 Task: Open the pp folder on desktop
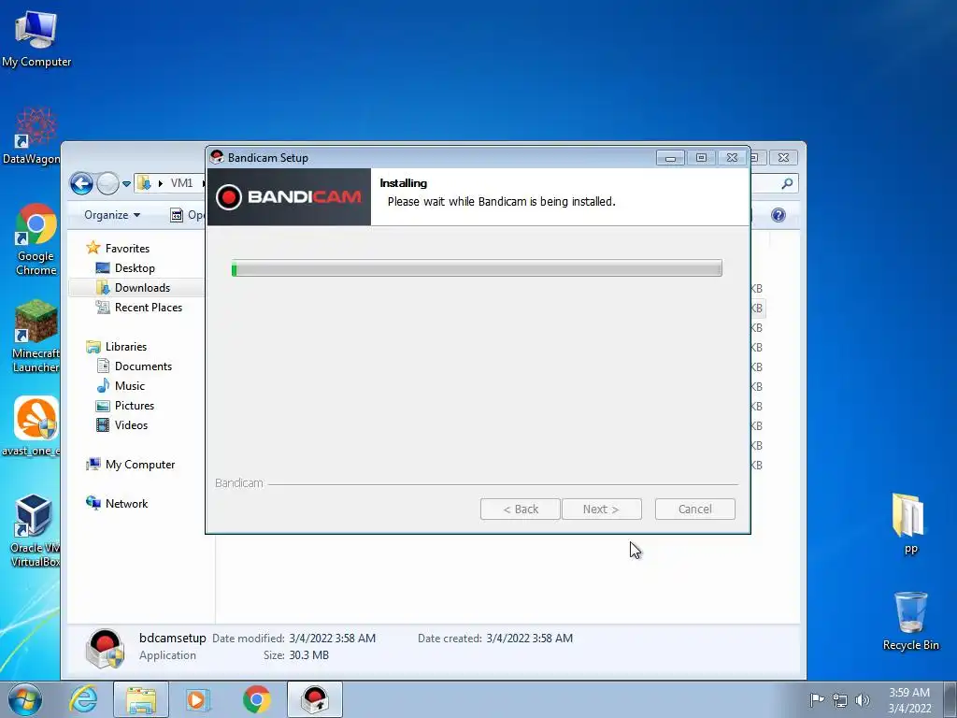click(x=910, y=524)
